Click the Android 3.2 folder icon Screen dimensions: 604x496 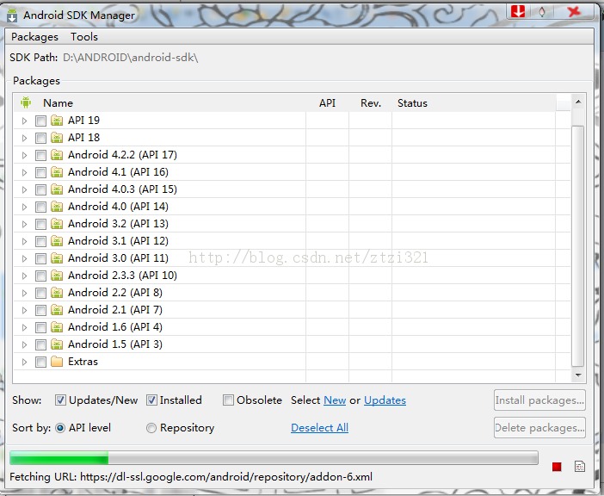point(57,224)
